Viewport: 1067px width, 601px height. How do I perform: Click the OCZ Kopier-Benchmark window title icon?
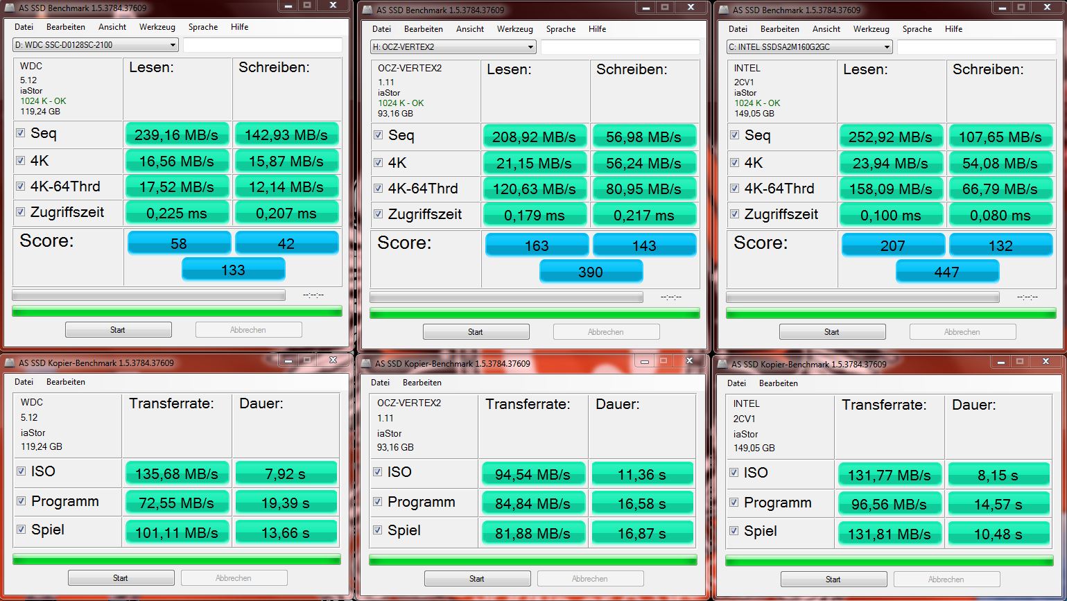click(365, 363)
